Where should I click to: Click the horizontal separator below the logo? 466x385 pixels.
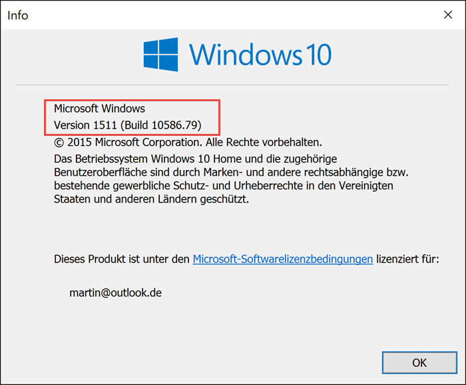coord(233,85)
